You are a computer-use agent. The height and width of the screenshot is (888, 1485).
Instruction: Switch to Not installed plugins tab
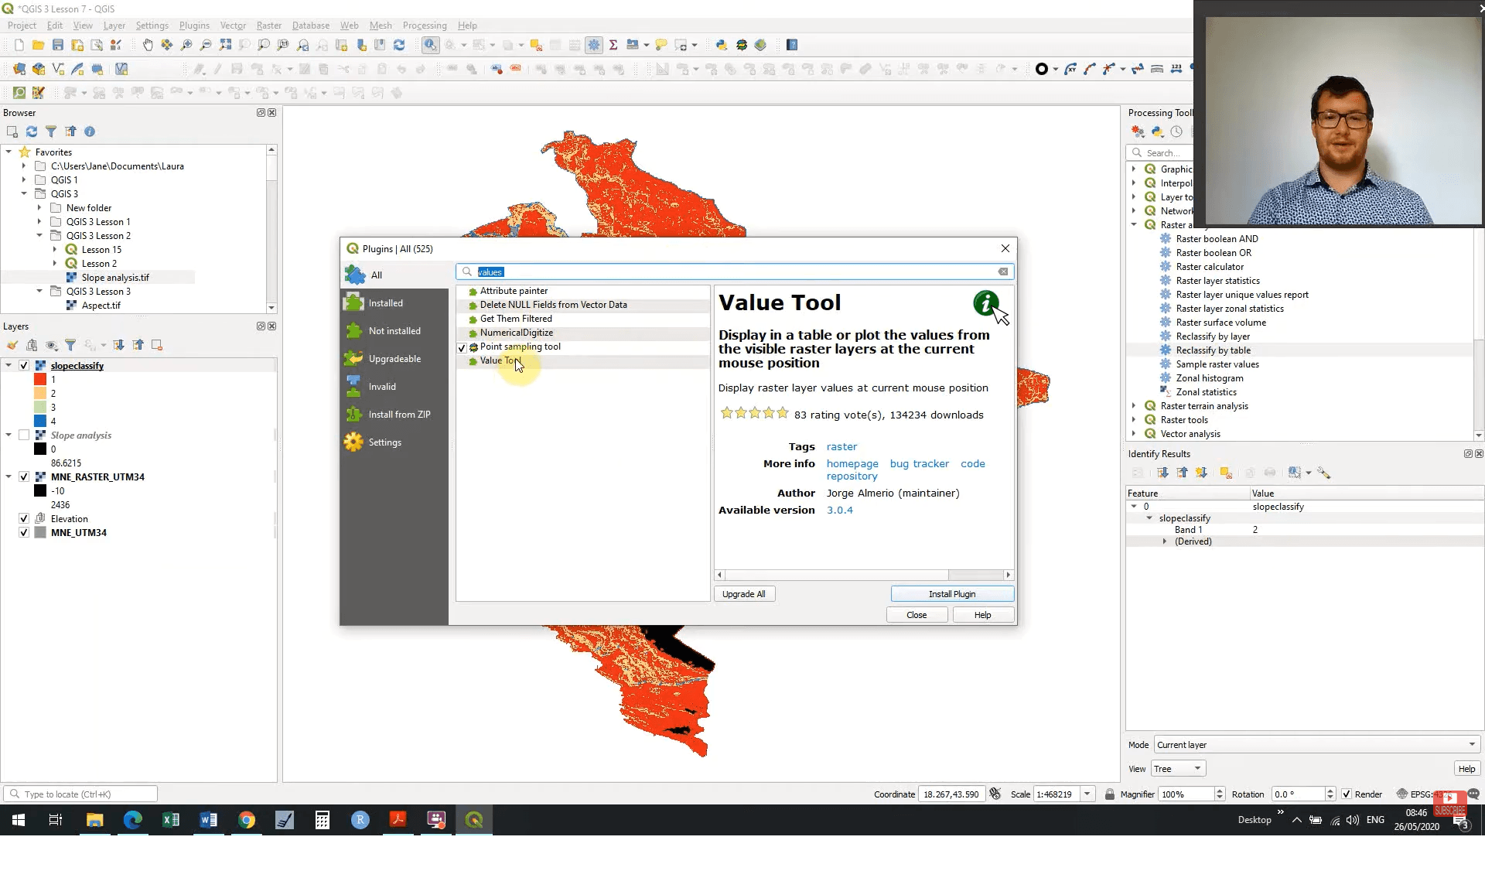[x=394, y=331]
